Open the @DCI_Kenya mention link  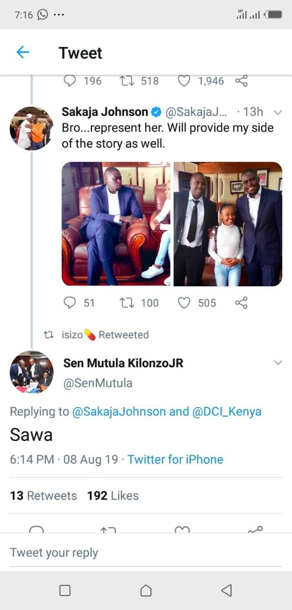(227, 412)
